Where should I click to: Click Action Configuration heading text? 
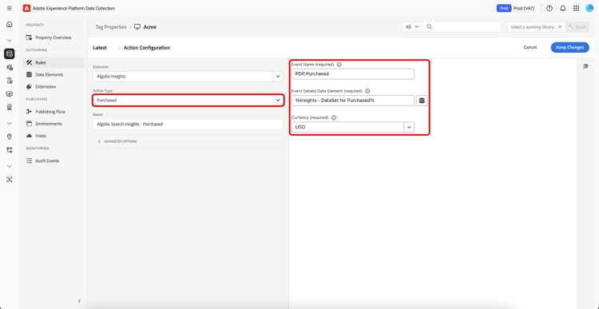click(147, 48)
